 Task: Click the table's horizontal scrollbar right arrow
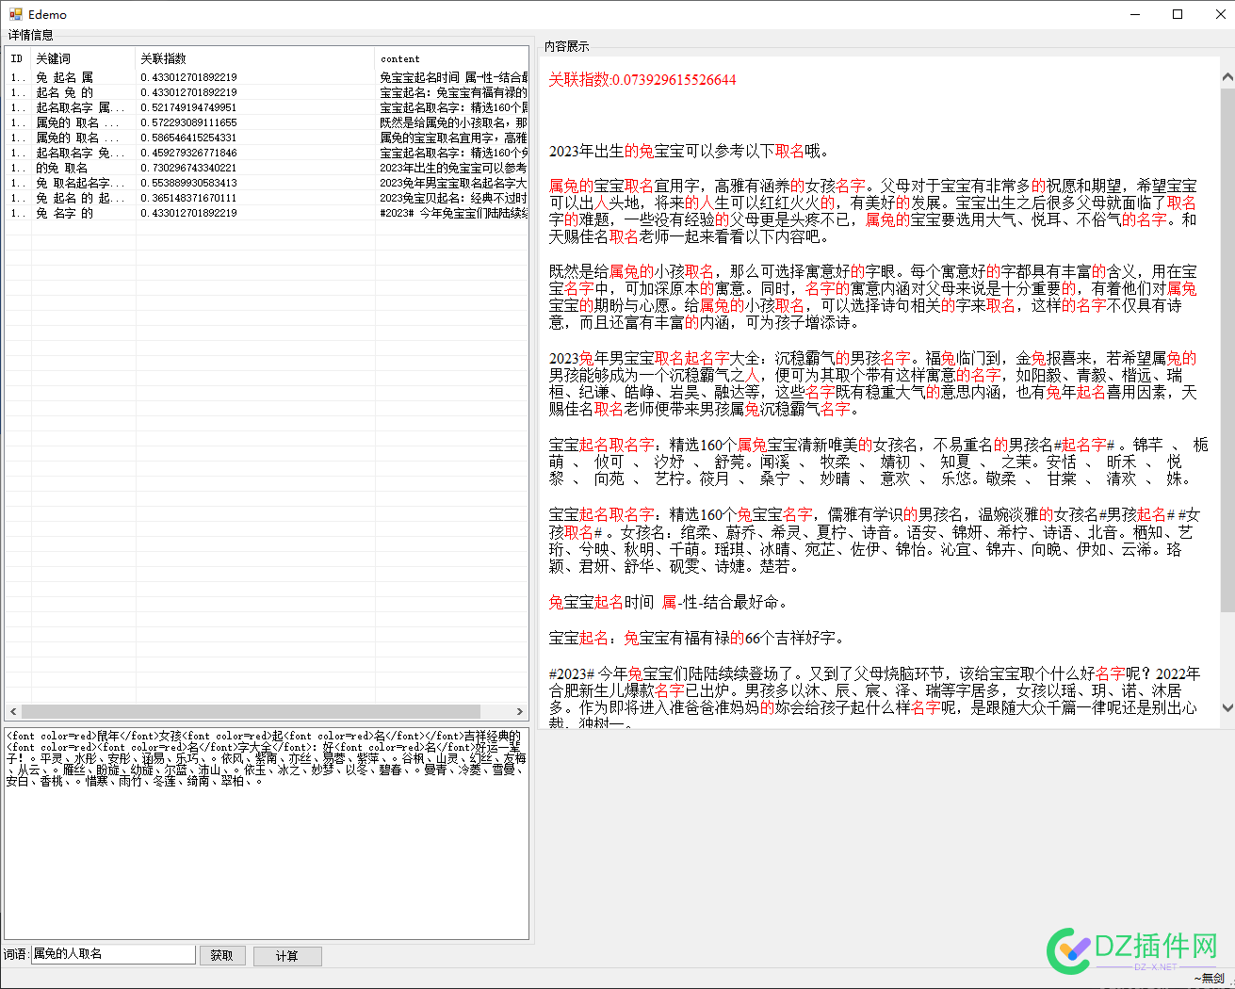(x=520, y=711)
